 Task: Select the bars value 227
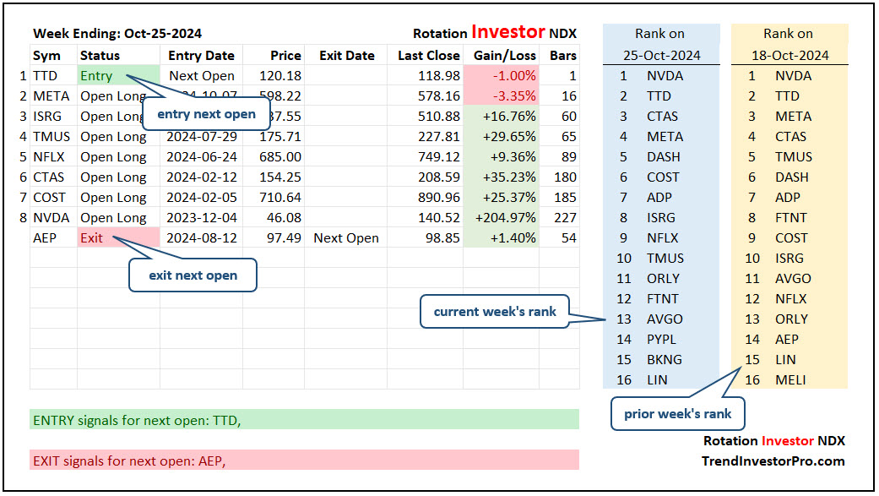pyautogui.click(x=565, y=217)
